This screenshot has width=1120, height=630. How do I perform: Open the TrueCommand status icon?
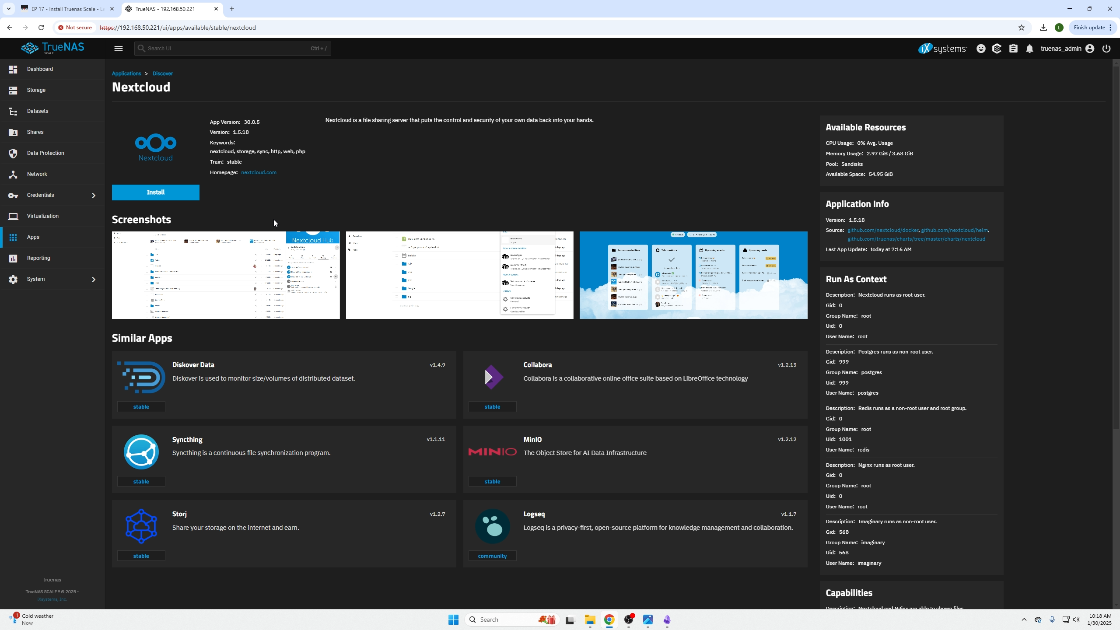997,49
